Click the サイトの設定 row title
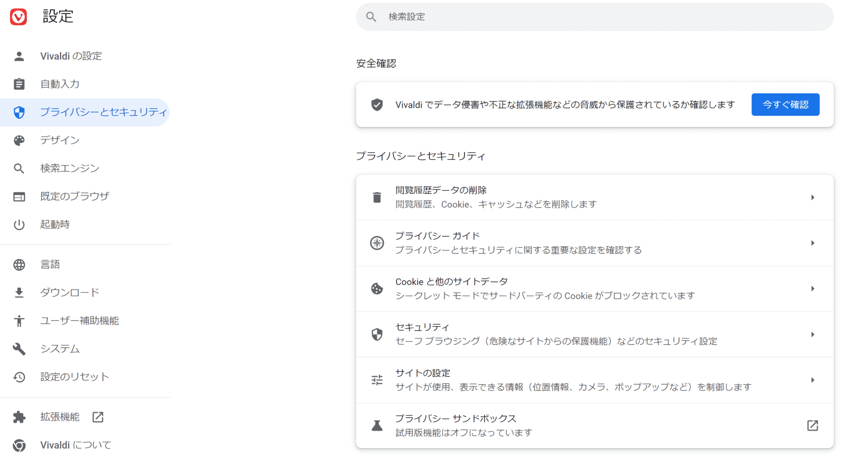Viewport: 860px width, 476px height. 423,373
